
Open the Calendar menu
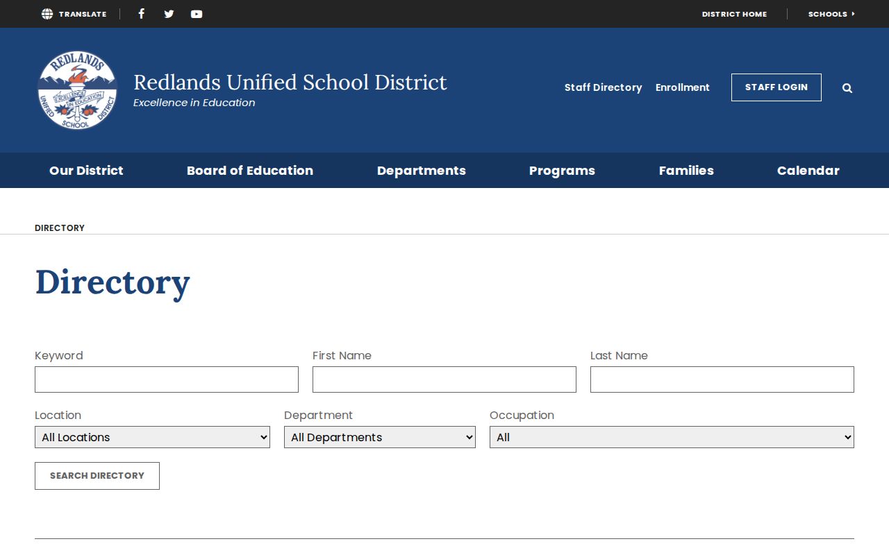[808, 171]
